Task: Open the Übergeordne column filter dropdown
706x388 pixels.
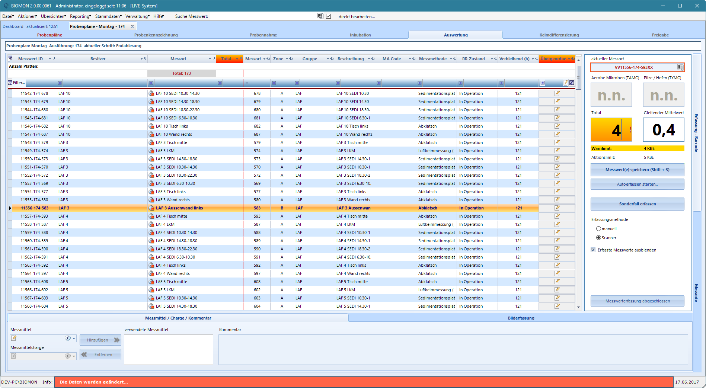Action: point(569,59)
